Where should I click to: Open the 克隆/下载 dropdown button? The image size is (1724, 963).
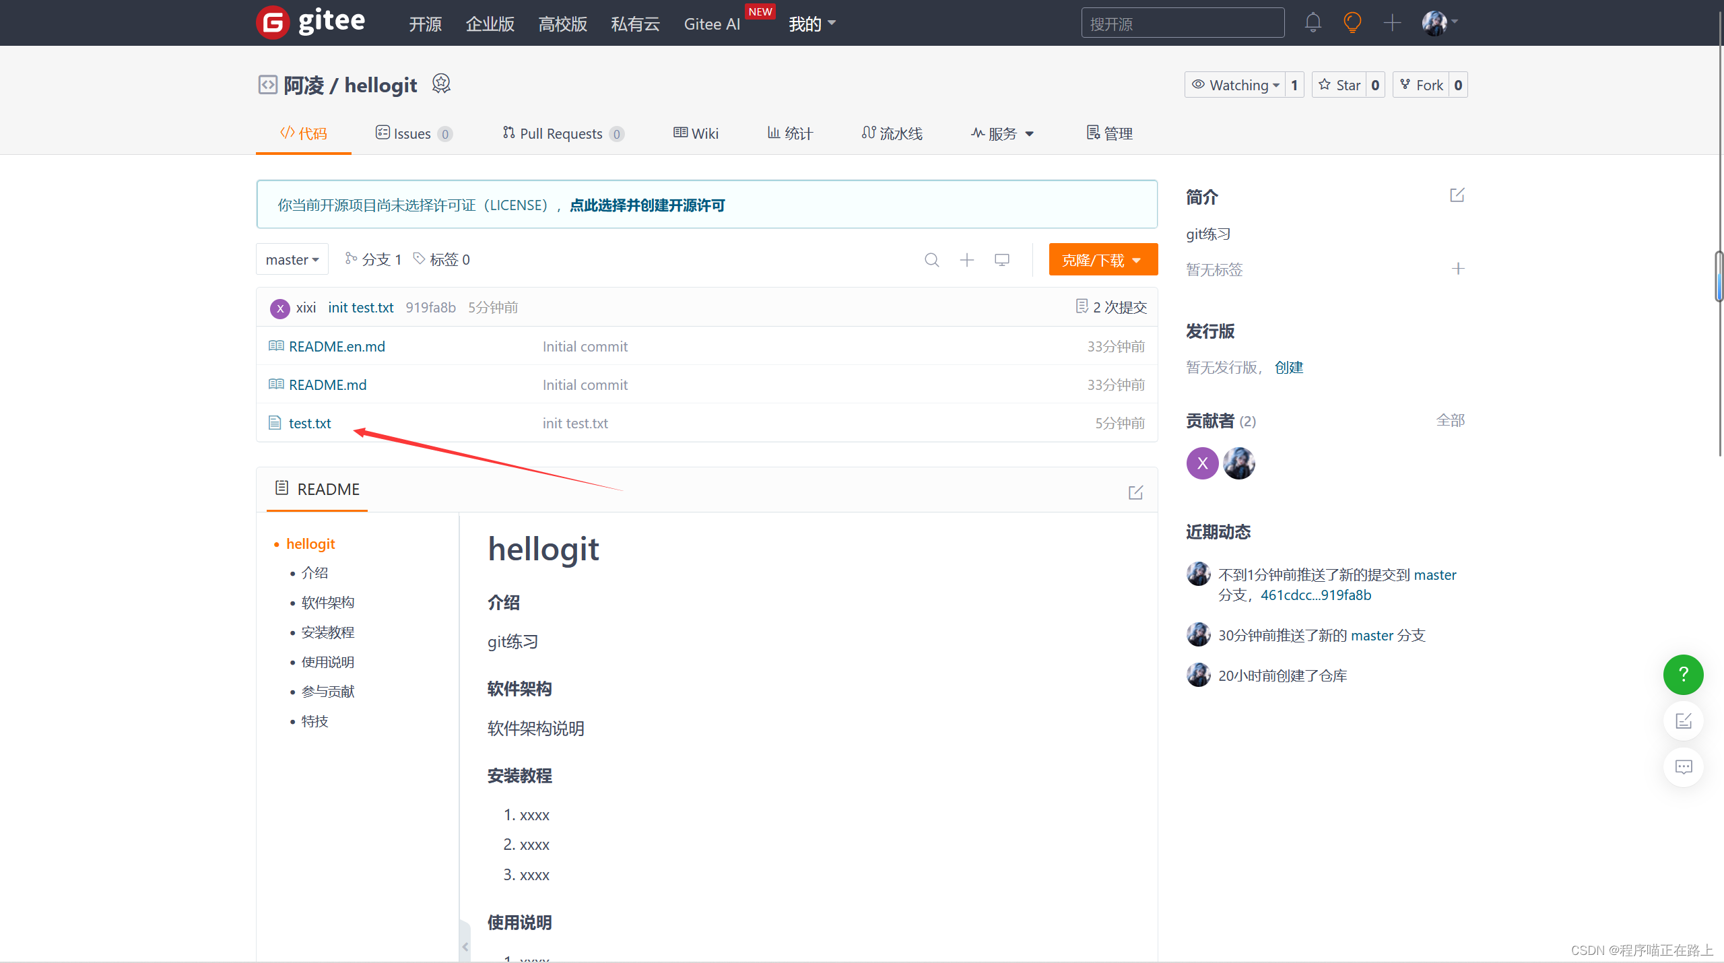coord(1102,260)
